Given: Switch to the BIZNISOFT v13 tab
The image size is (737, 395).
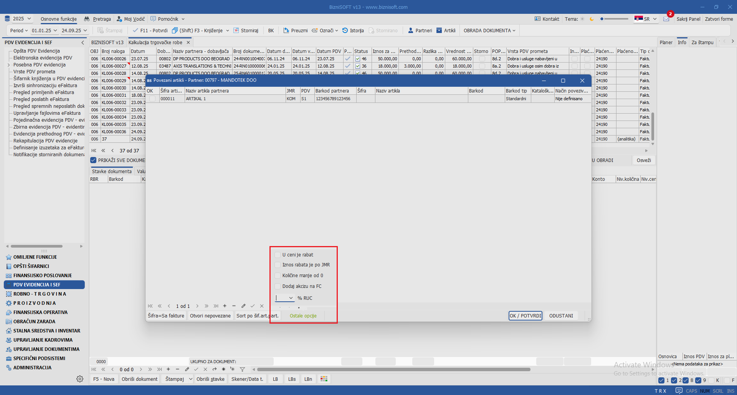Looking at the screenshot, I should tap(107, 43).
